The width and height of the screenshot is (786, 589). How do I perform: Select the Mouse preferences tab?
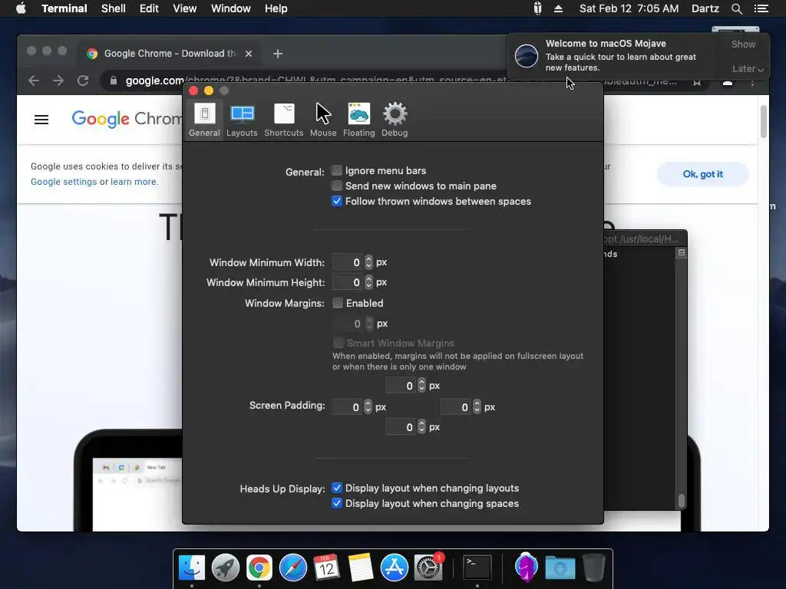323,120
